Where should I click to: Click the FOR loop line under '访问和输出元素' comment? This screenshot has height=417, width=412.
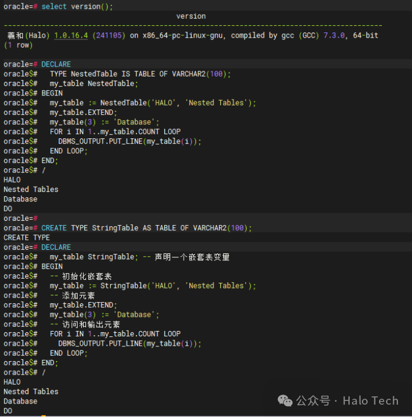coord(115,334)
